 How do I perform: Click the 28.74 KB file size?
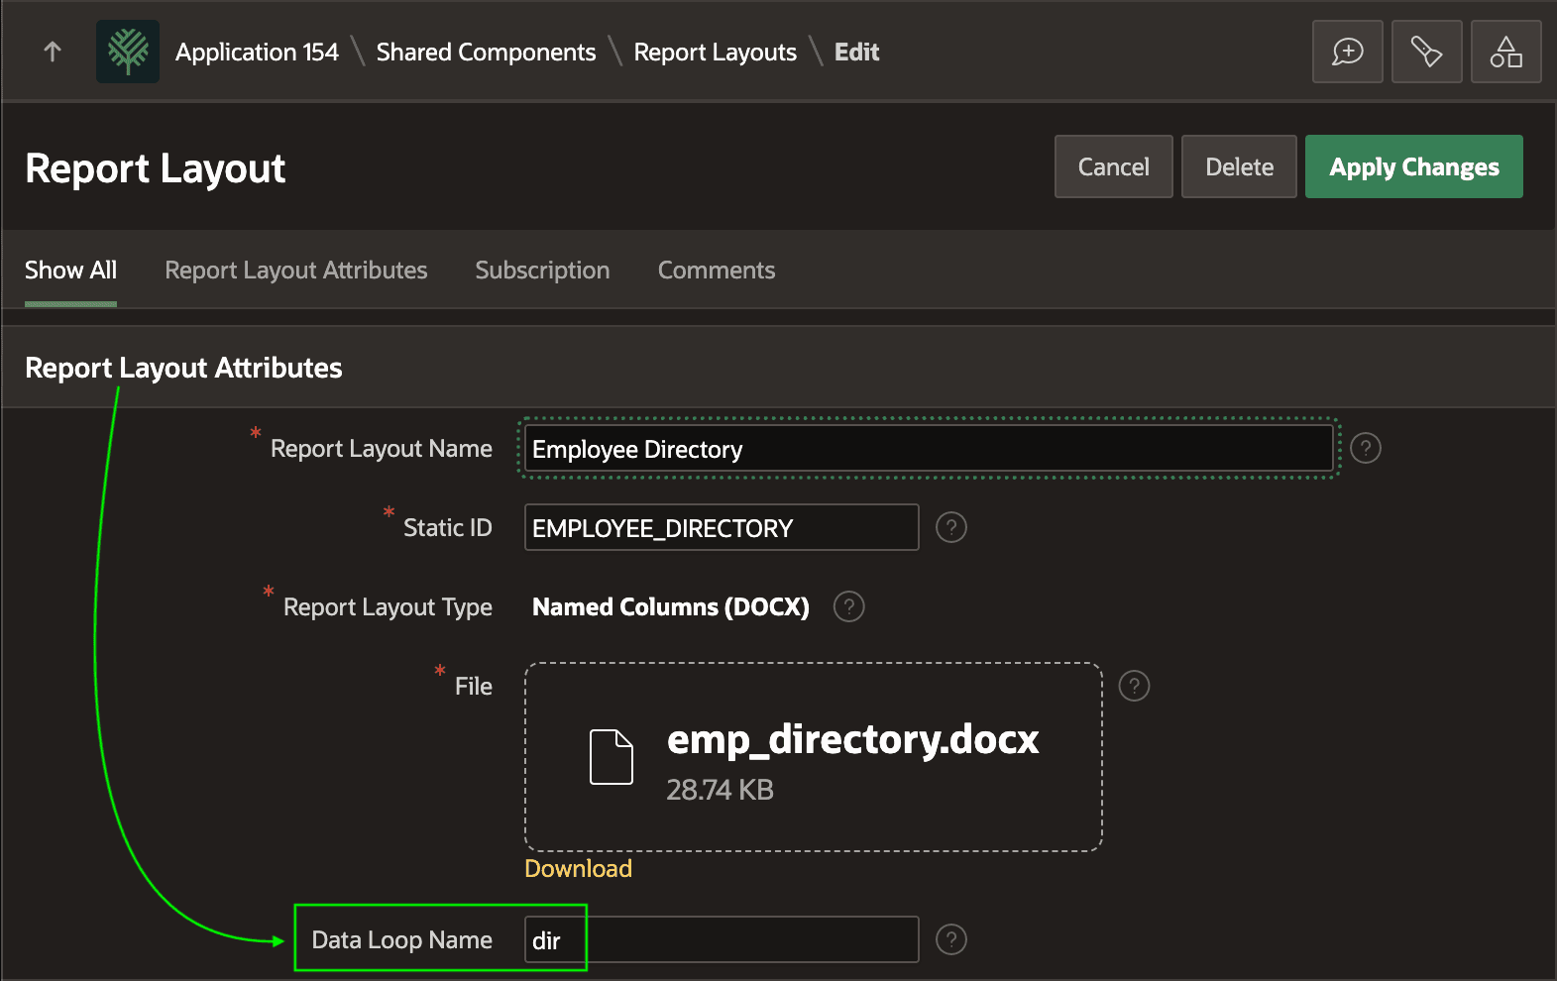(720, 790)
